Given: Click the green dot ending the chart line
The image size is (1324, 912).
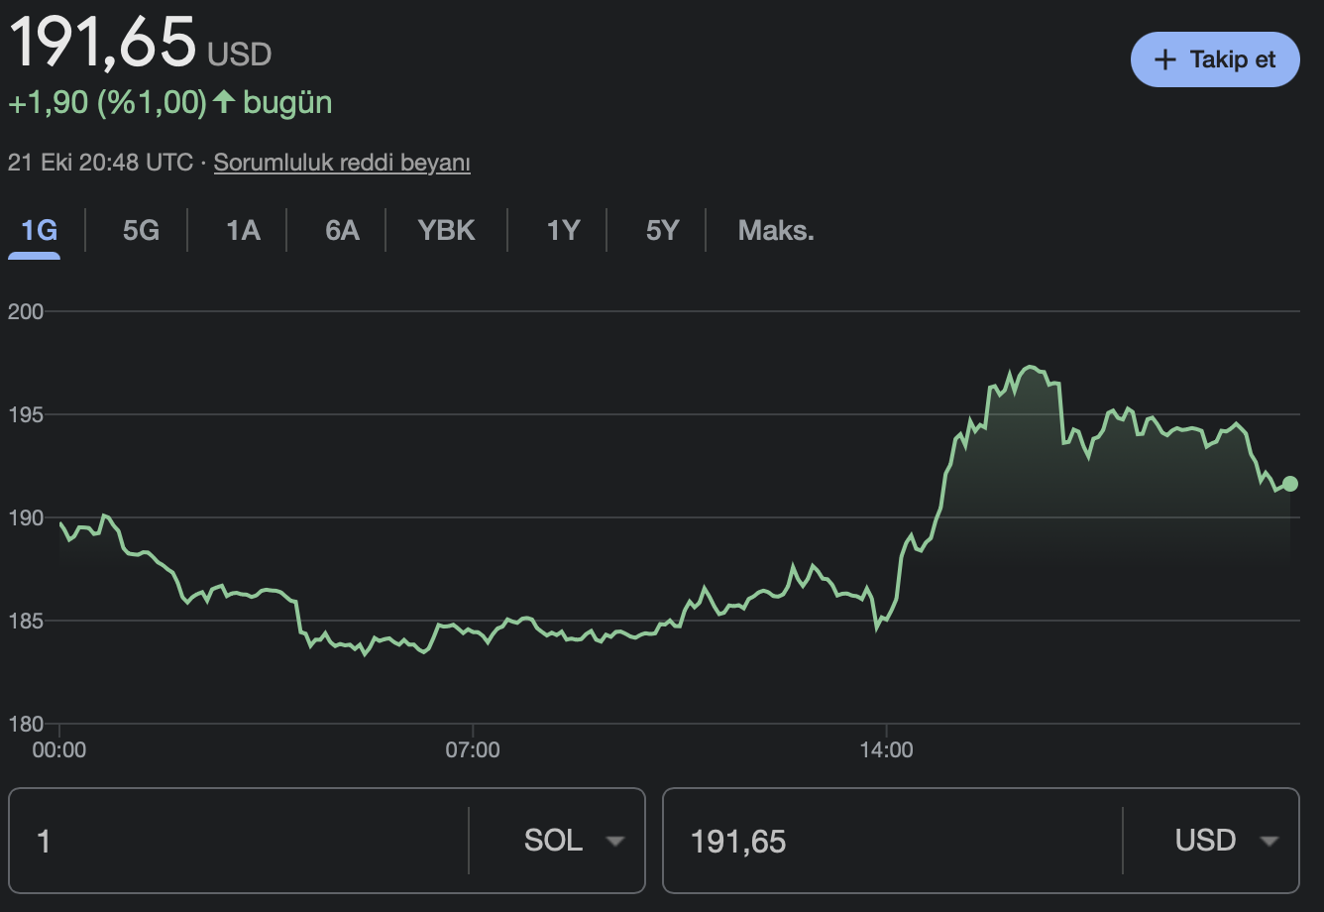Looking at the screenshot, I should 1289,484.
